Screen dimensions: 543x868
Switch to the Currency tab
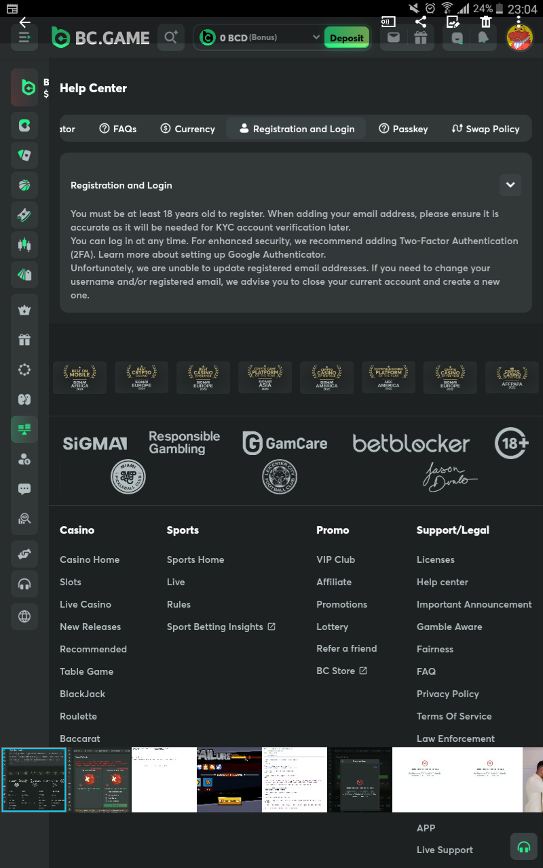point(187,129)
